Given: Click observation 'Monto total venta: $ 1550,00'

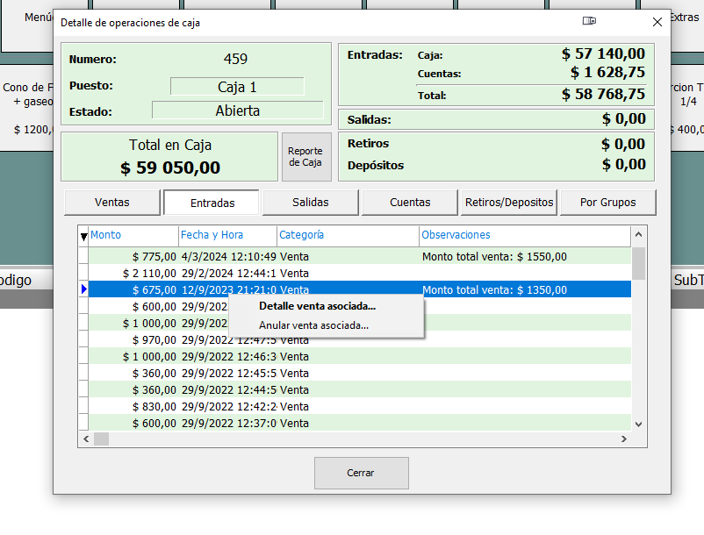Looking at the screenshot, I should (494, 256).
